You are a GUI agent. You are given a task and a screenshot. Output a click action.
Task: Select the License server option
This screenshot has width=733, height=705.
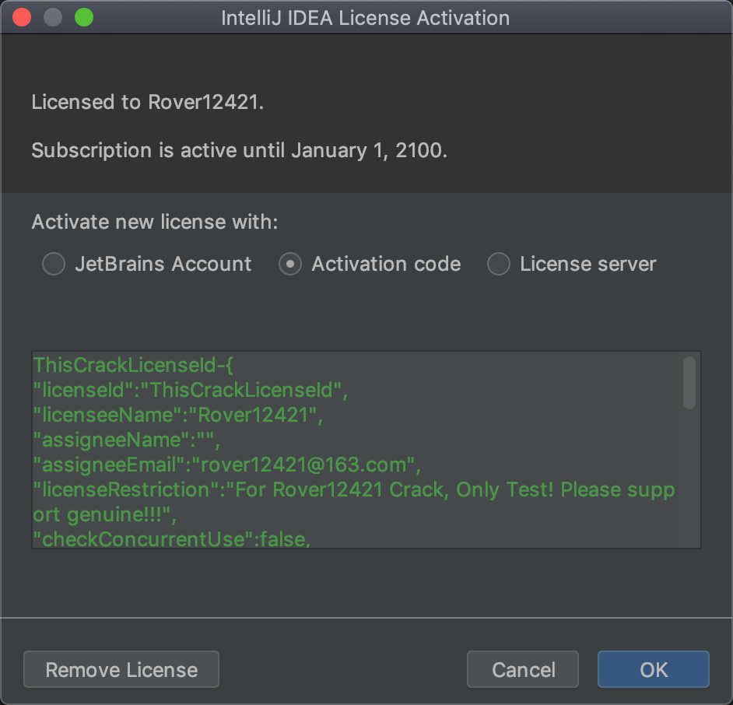[498, 264]
